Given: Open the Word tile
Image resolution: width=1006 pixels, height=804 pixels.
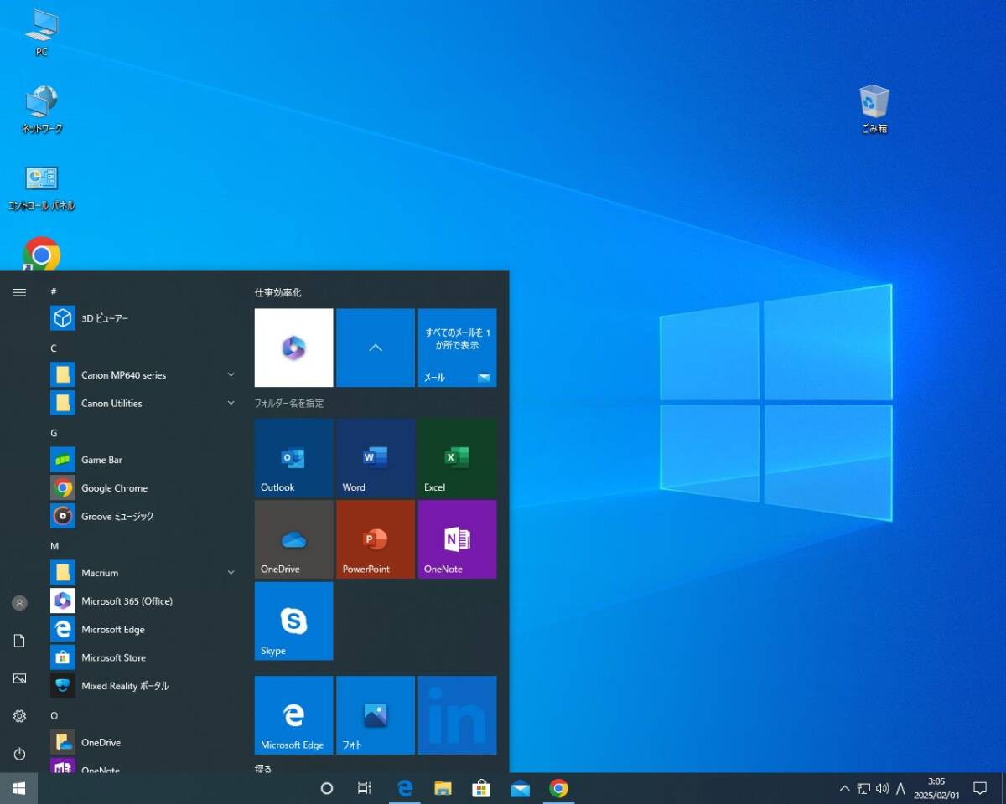Looking at the screenshot, I should [x=375, y=458].
